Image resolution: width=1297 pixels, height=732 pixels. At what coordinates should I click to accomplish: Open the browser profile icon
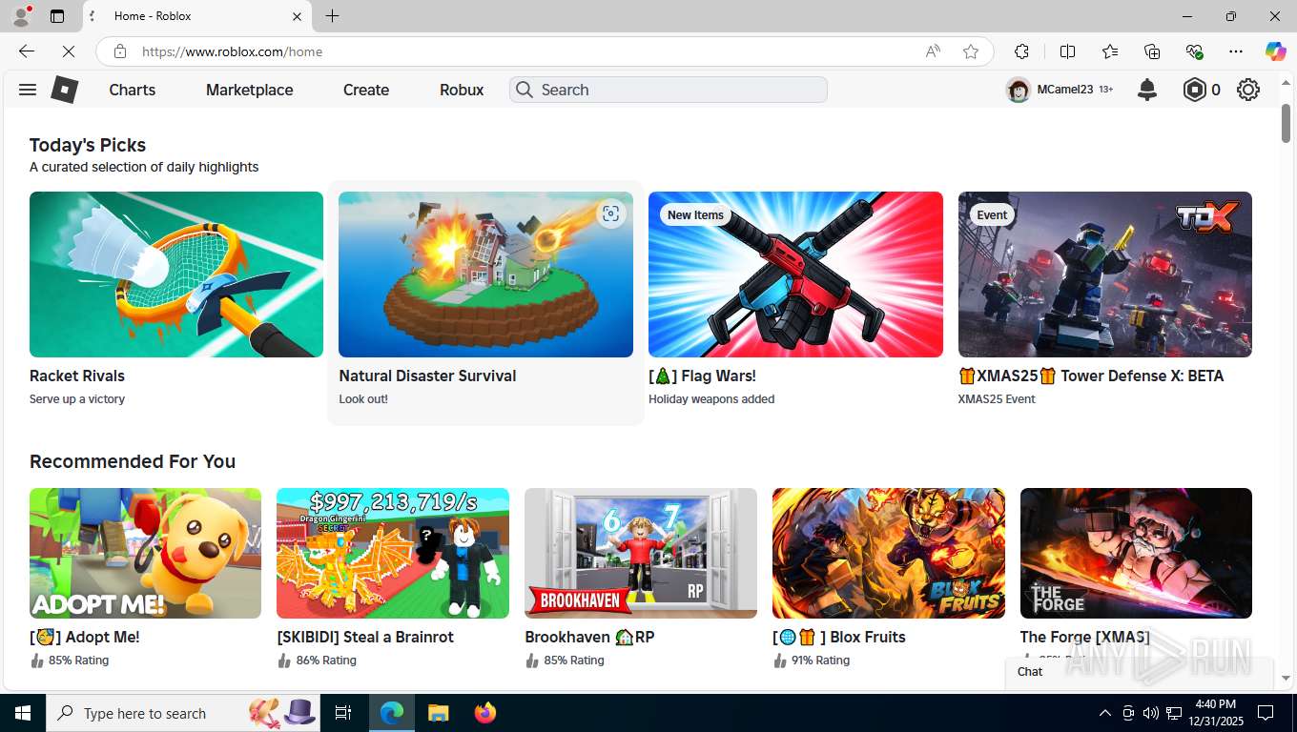coord(21,16)
